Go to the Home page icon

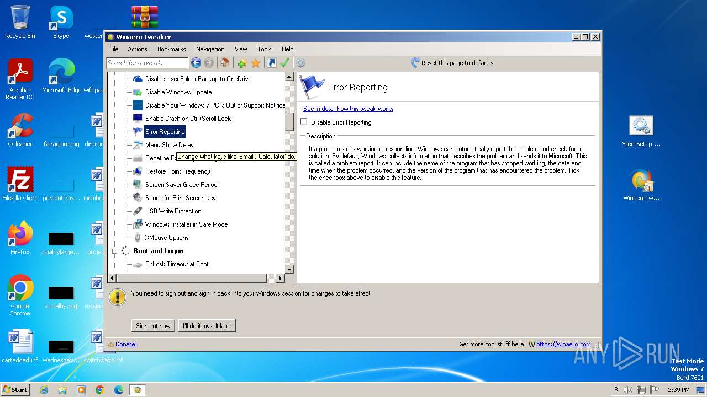tap(224, 63)
